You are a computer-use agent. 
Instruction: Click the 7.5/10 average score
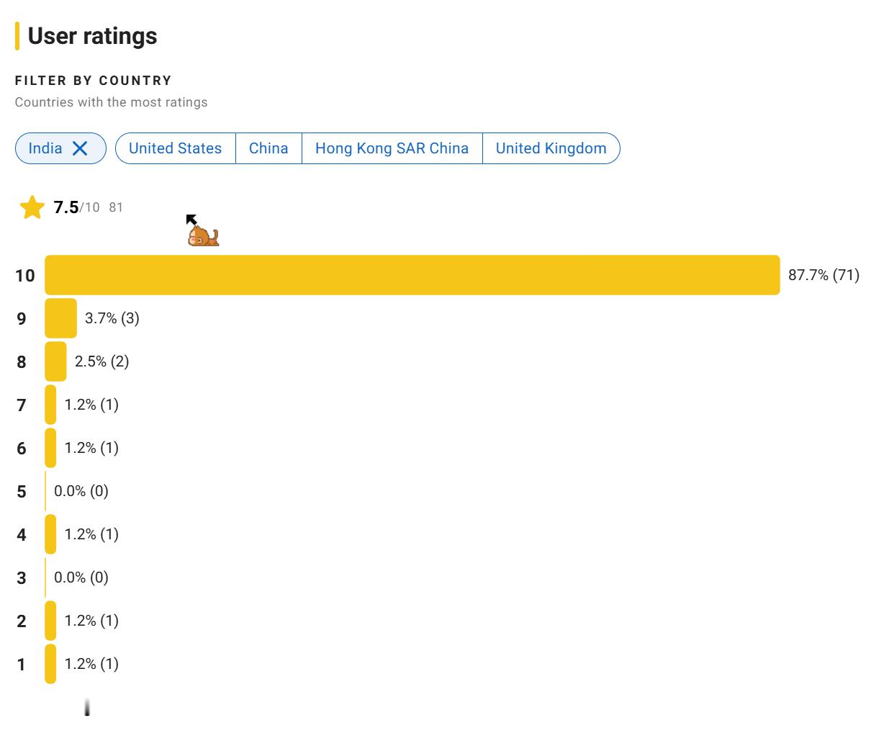[x=76, y=207]
